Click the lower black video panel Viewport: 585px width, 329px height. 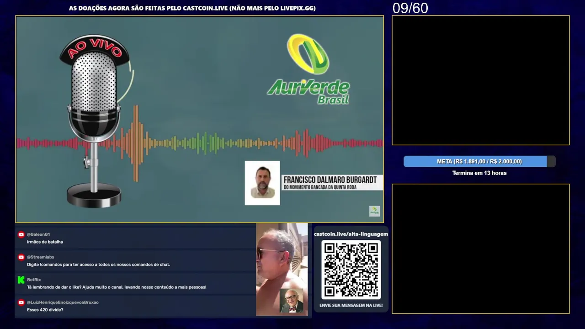pos(481,249)
